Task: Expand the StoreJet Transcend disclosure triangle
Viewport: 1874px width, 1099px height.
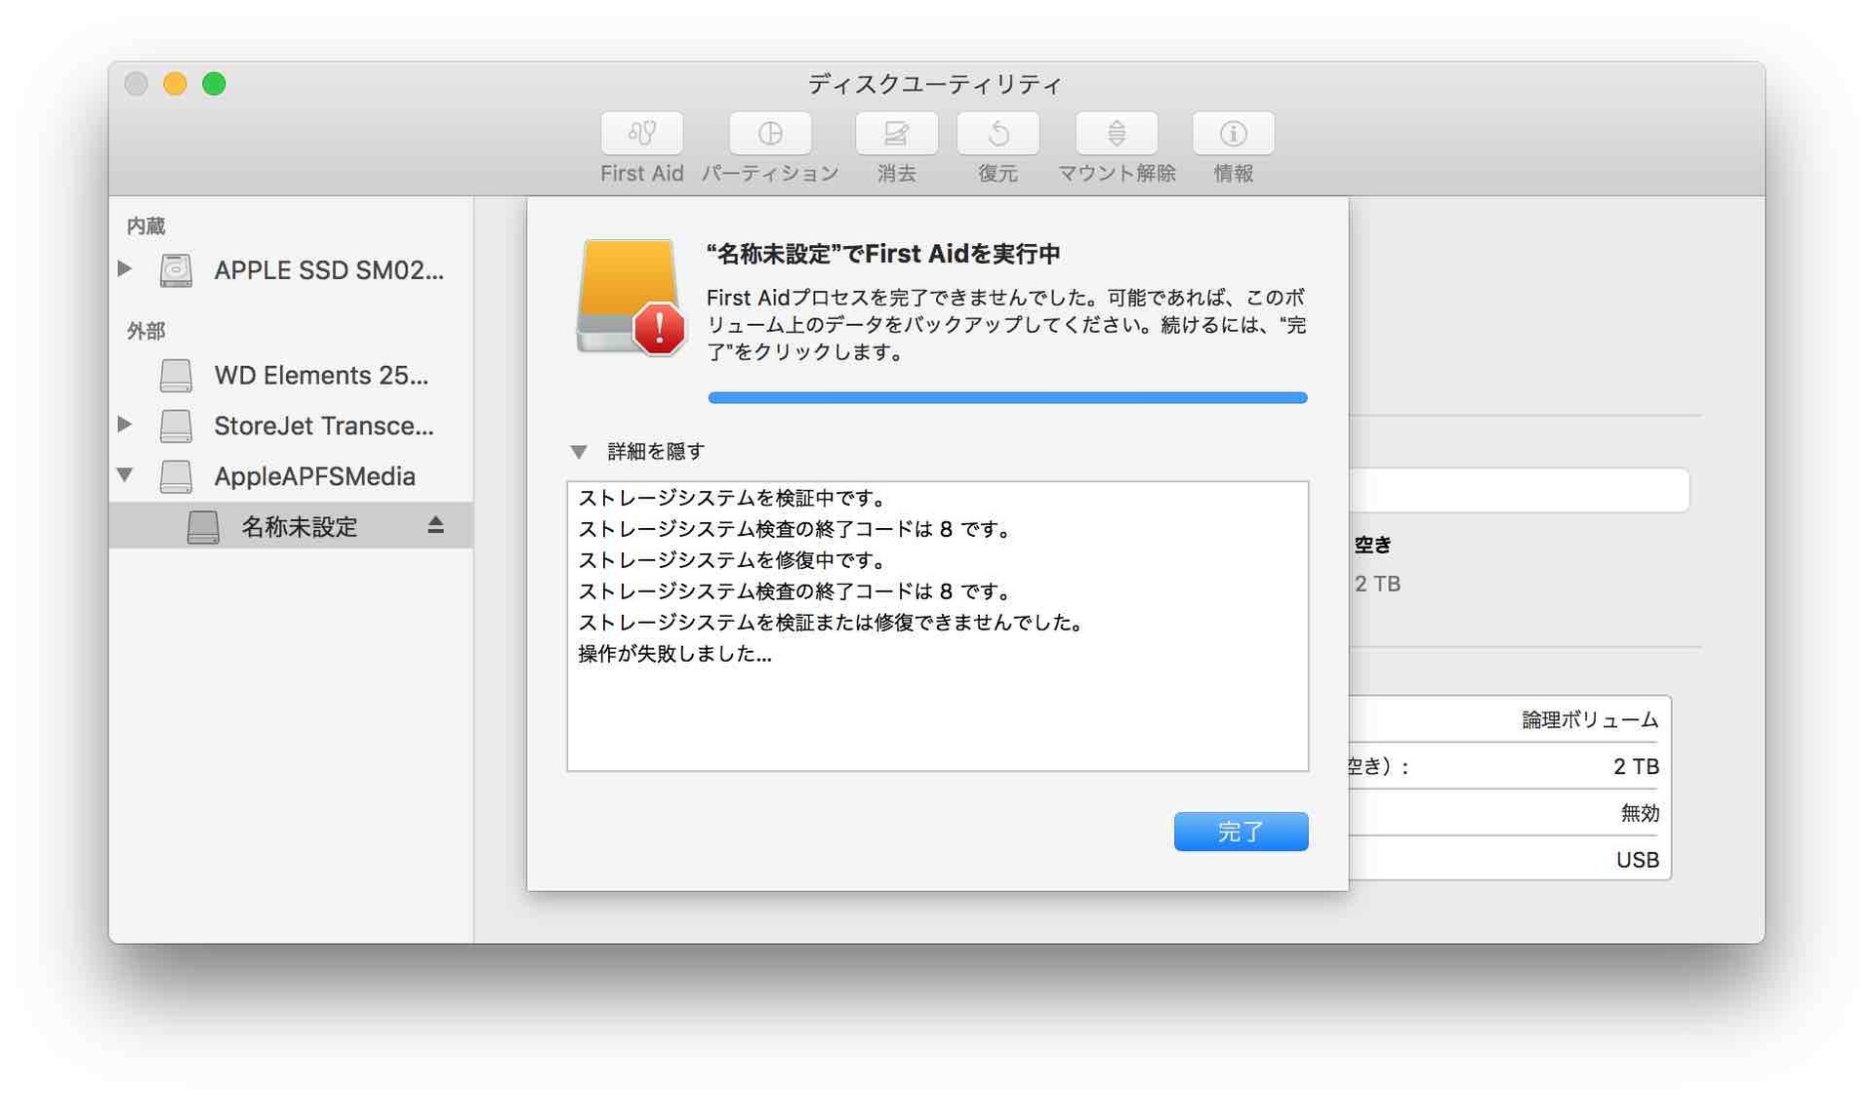Action: [x=125, y=425]
